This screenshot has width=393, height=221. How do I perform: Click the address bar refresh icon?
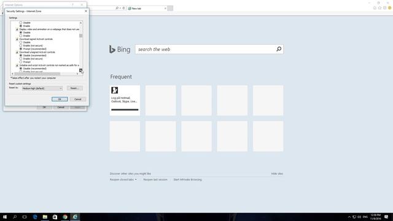pos(123,8)
